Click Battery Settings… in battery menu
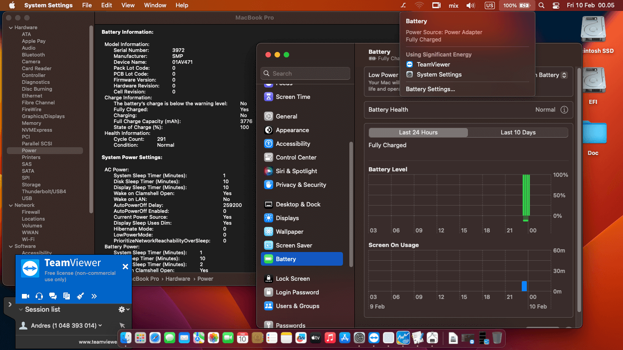This screenshot has width=623, height=350. 431,89
